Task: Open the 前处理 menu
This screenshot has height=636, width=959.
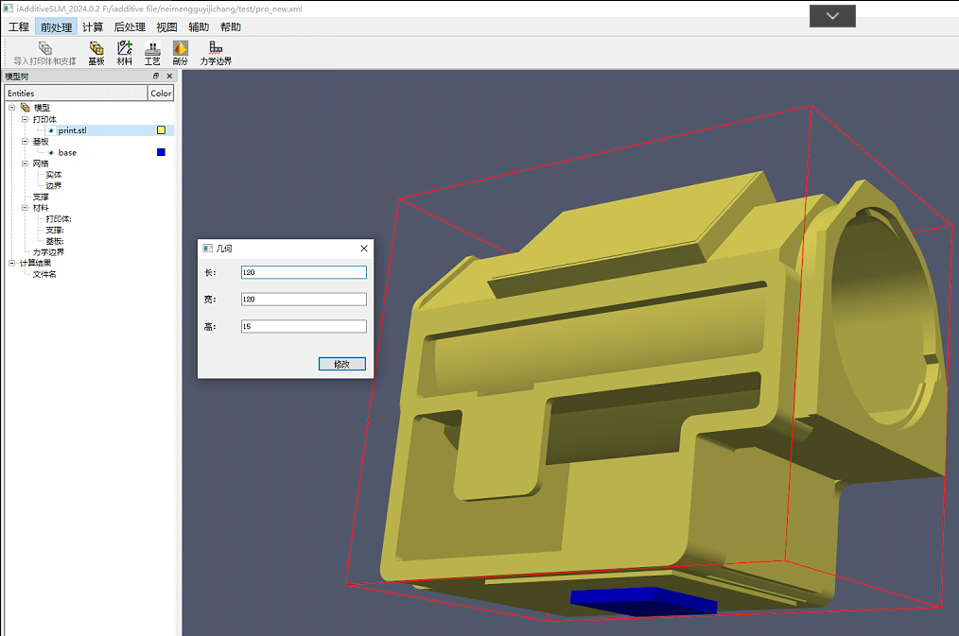Action: 56,26
